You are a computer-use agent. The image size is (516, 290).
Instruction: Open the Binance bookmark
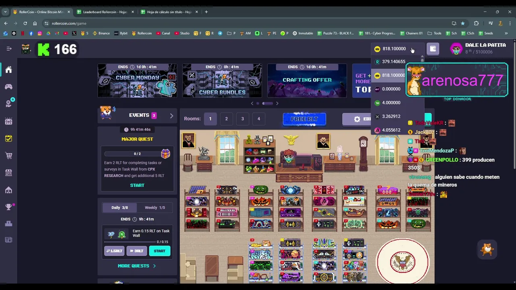coord(101,33)
